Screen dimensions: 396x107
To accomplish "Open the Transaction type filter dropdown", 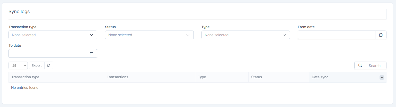I will 53,35.
